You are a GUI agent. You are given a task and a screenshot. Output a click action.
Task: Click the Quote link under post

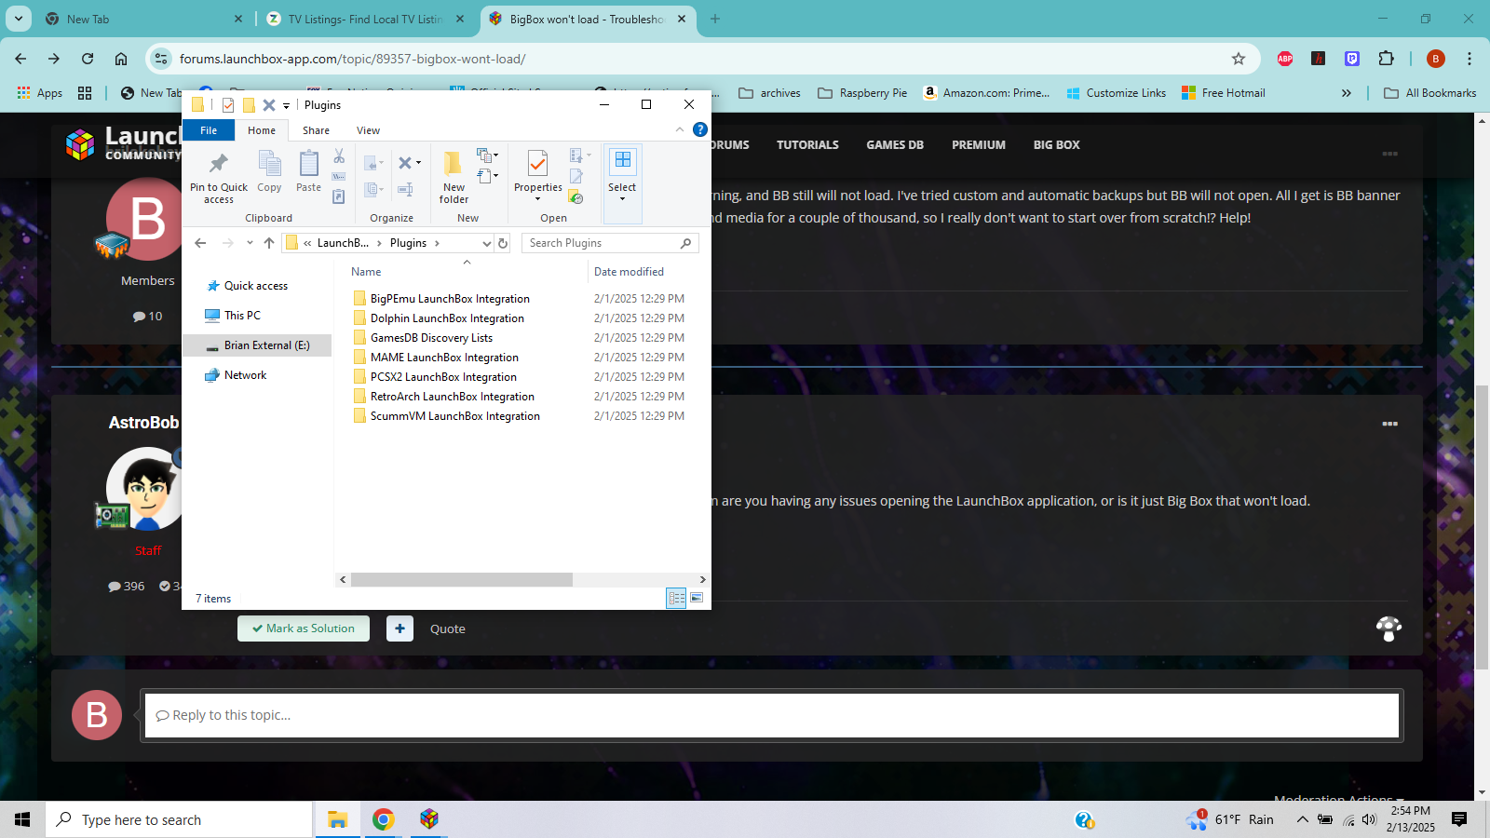(447, 629)
